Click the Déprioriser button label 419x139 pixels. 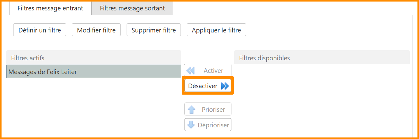pyautogui.click(x=213, y=125)
